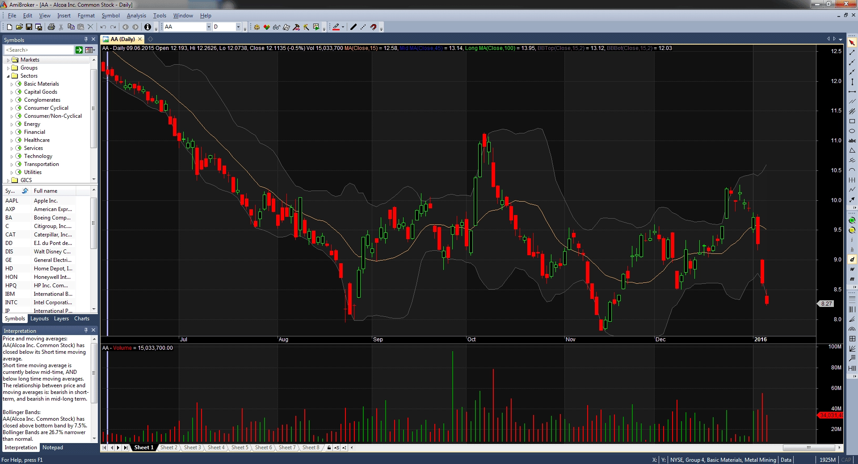Open the Format menu
The image size is (858, 464).
click(x=86, y=16)
